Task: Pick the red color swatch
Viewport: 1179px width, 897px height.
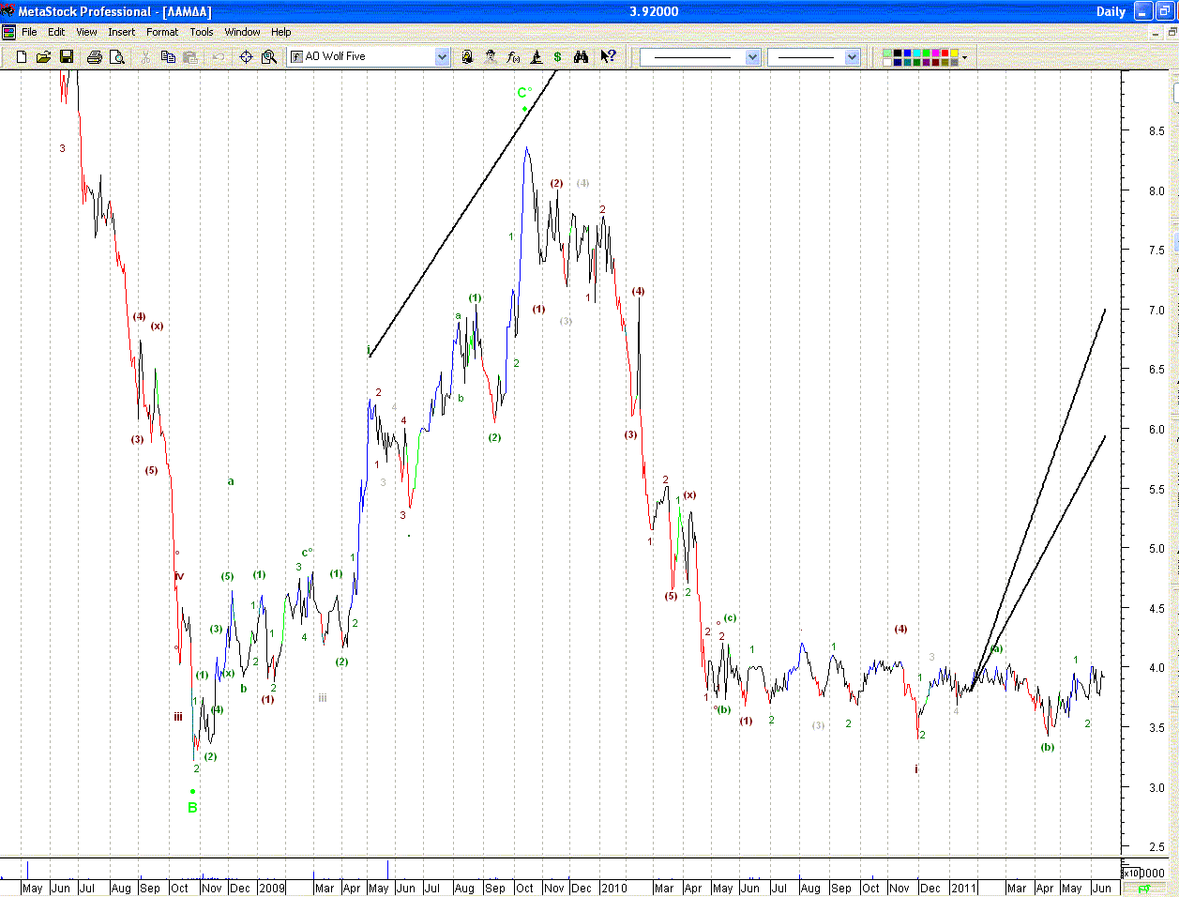Action: point(945,53)
